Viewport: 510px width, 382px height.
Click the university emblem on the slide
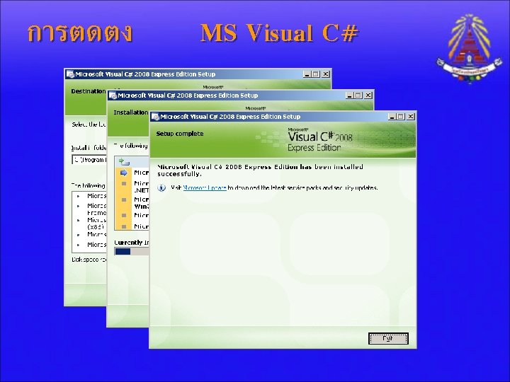(469, 49)
